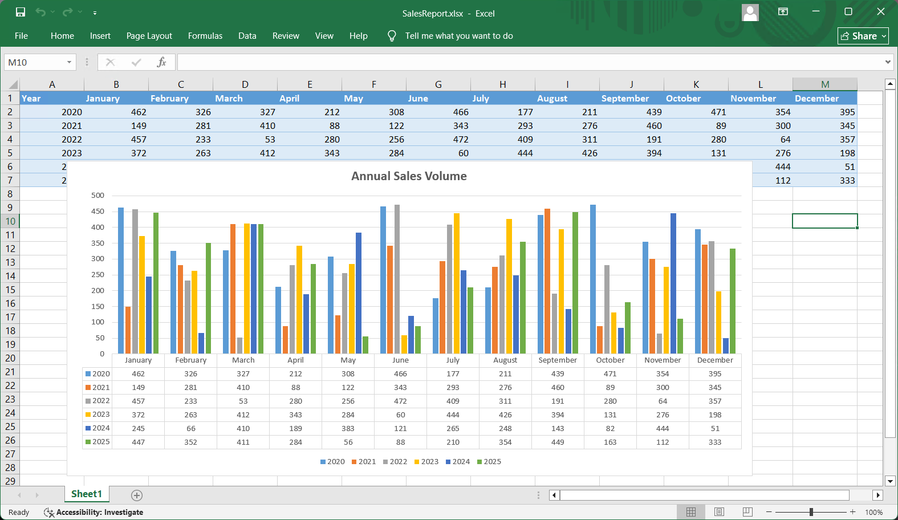The height and width of the screenshot is (520, 898).
Task: Click the Redo arrow icon
Action: 68,12
